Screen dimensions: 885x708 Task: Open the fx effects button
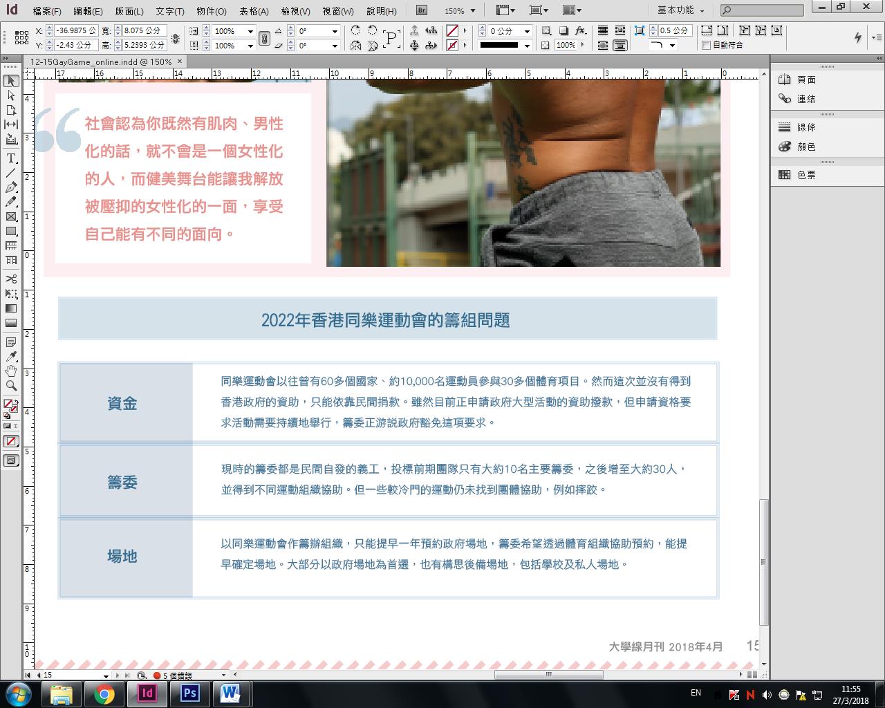coord(581,30)
